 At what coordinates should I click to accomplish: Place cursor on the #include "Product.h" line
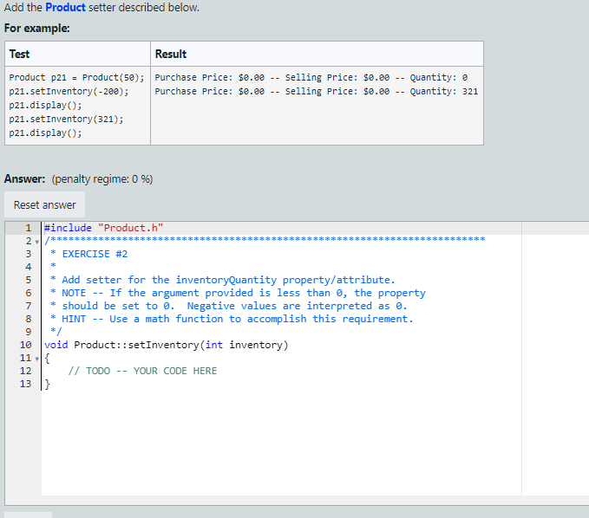click(x=104, y=228)
